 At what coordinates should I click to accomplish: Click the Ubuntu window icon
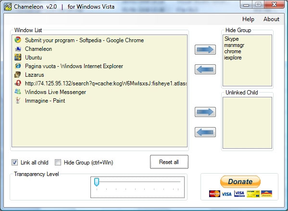[x=18, y=58]
